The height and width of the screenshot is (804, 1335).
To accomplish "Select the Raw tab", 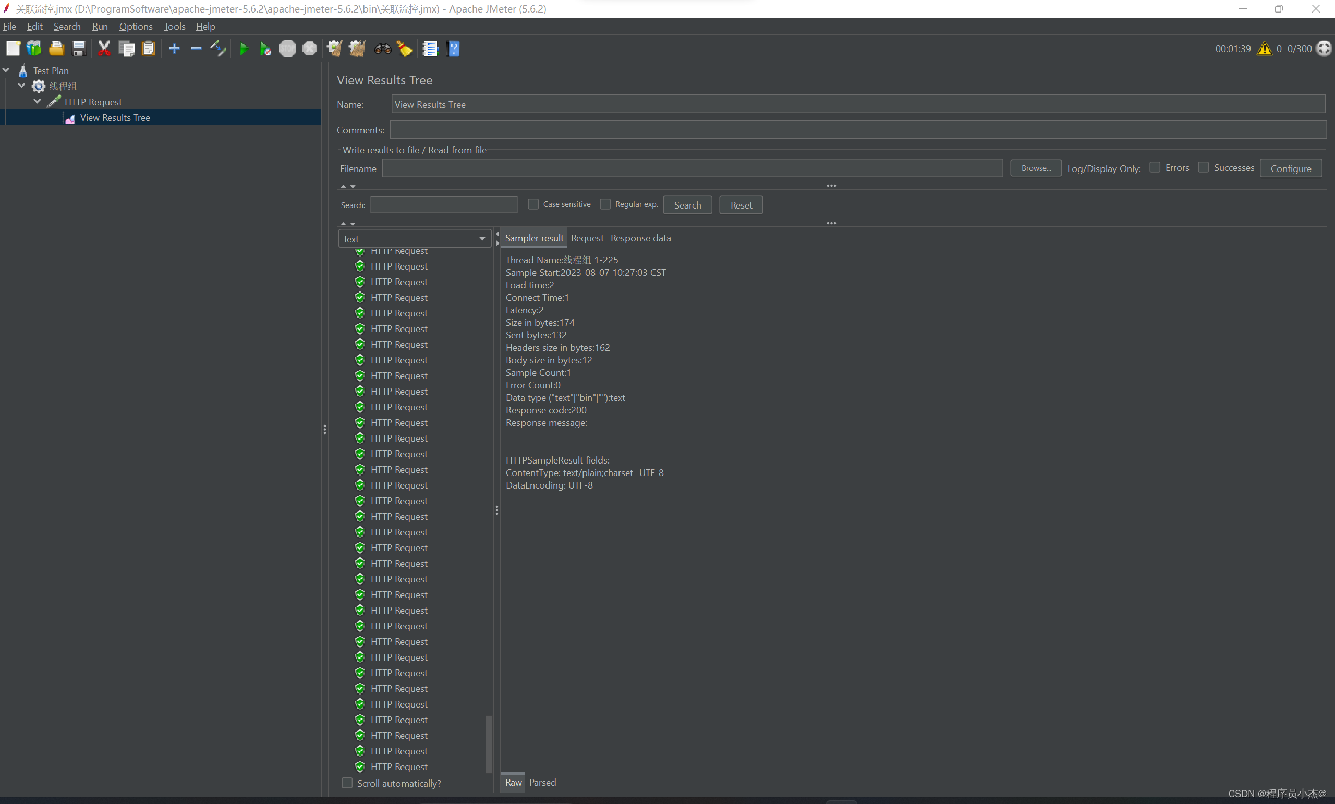I will tap(513, 783).
